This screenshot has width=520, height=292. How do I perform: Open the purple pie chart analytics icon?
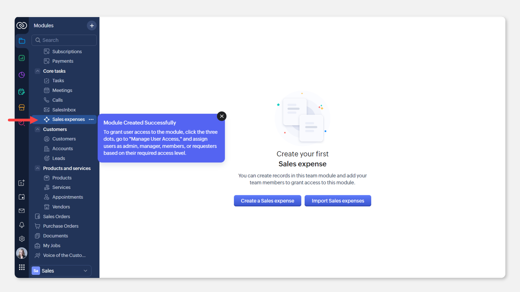pyautogui.click(x=22, y=75)
